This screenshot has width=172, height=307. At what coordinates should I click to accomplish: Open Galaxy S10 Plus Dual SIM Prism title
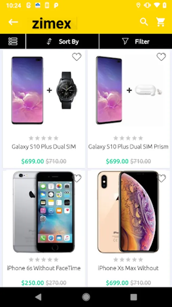pyautogui.click(x=128, y=147)
